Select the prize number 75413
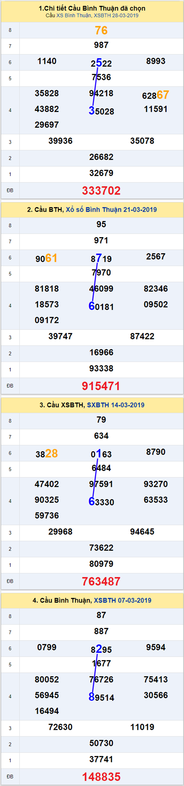This screenshot has height=786, width=184. click(156, 680)
